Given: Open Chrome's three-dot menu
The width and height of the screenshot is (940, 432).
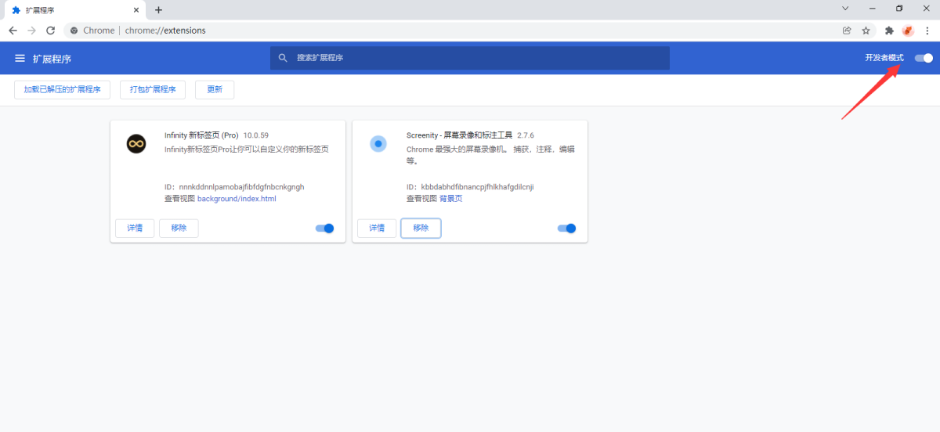Looking at the screenshot, I should click(927, 31).
